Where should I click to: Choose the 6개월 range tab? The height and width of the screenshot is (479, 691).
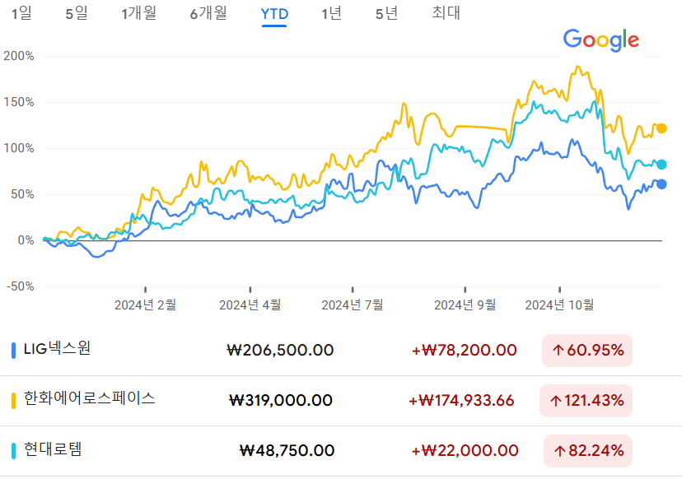[208, 13]
